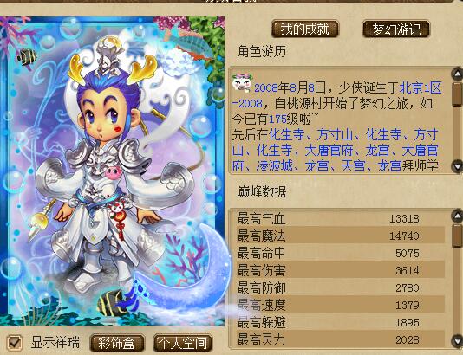Click the small pet avatar icon in the history text
The image size is (463, 355).
(242, 83)
